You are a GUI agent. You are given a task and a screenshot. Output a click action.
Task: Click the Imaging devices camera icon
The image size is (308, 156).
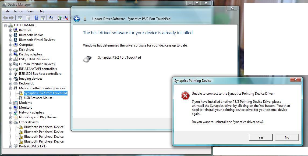[16, 79]
